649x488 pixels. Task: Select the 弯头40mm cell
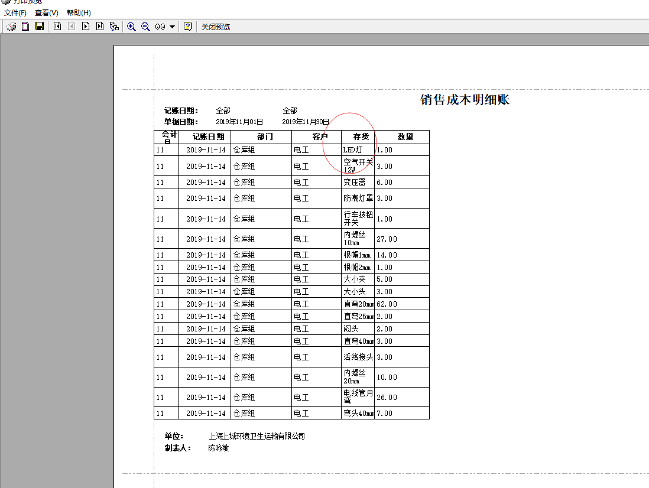pos(358,413)
